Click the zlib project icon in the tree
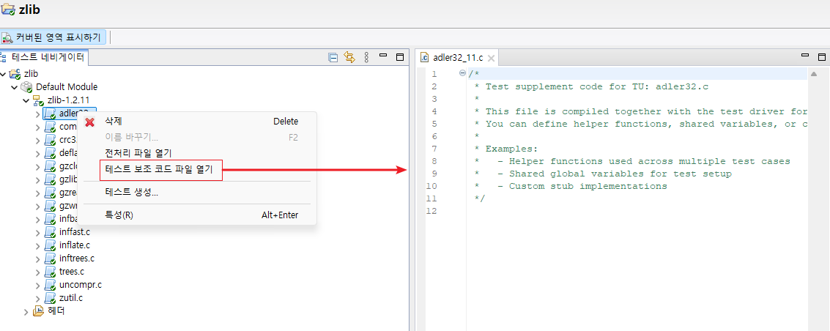The height and width of the screenshot is (331, 830). pyautogui.click(x=15, y=74)
